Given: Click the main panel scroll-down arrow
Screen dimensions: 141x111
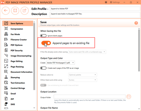Looking at the screenshot, I should tap(139, 109).
